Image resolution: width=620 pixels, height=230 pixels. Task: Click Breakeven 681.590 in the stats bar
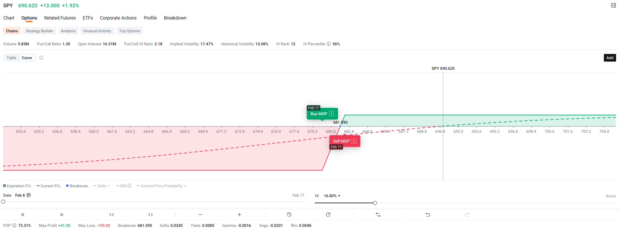pos(135,225)
